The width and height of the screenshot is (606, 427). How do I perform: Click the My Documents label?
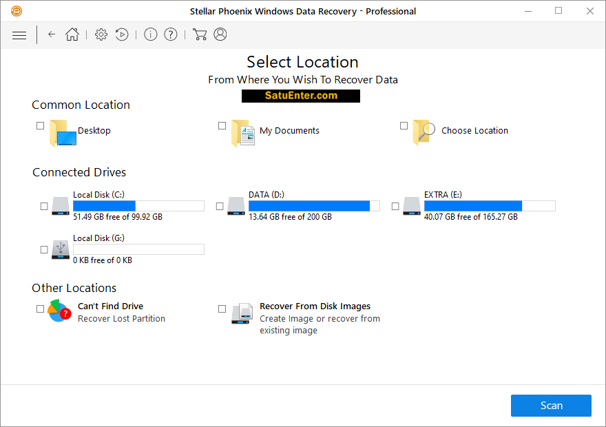[x=289, y=131]
